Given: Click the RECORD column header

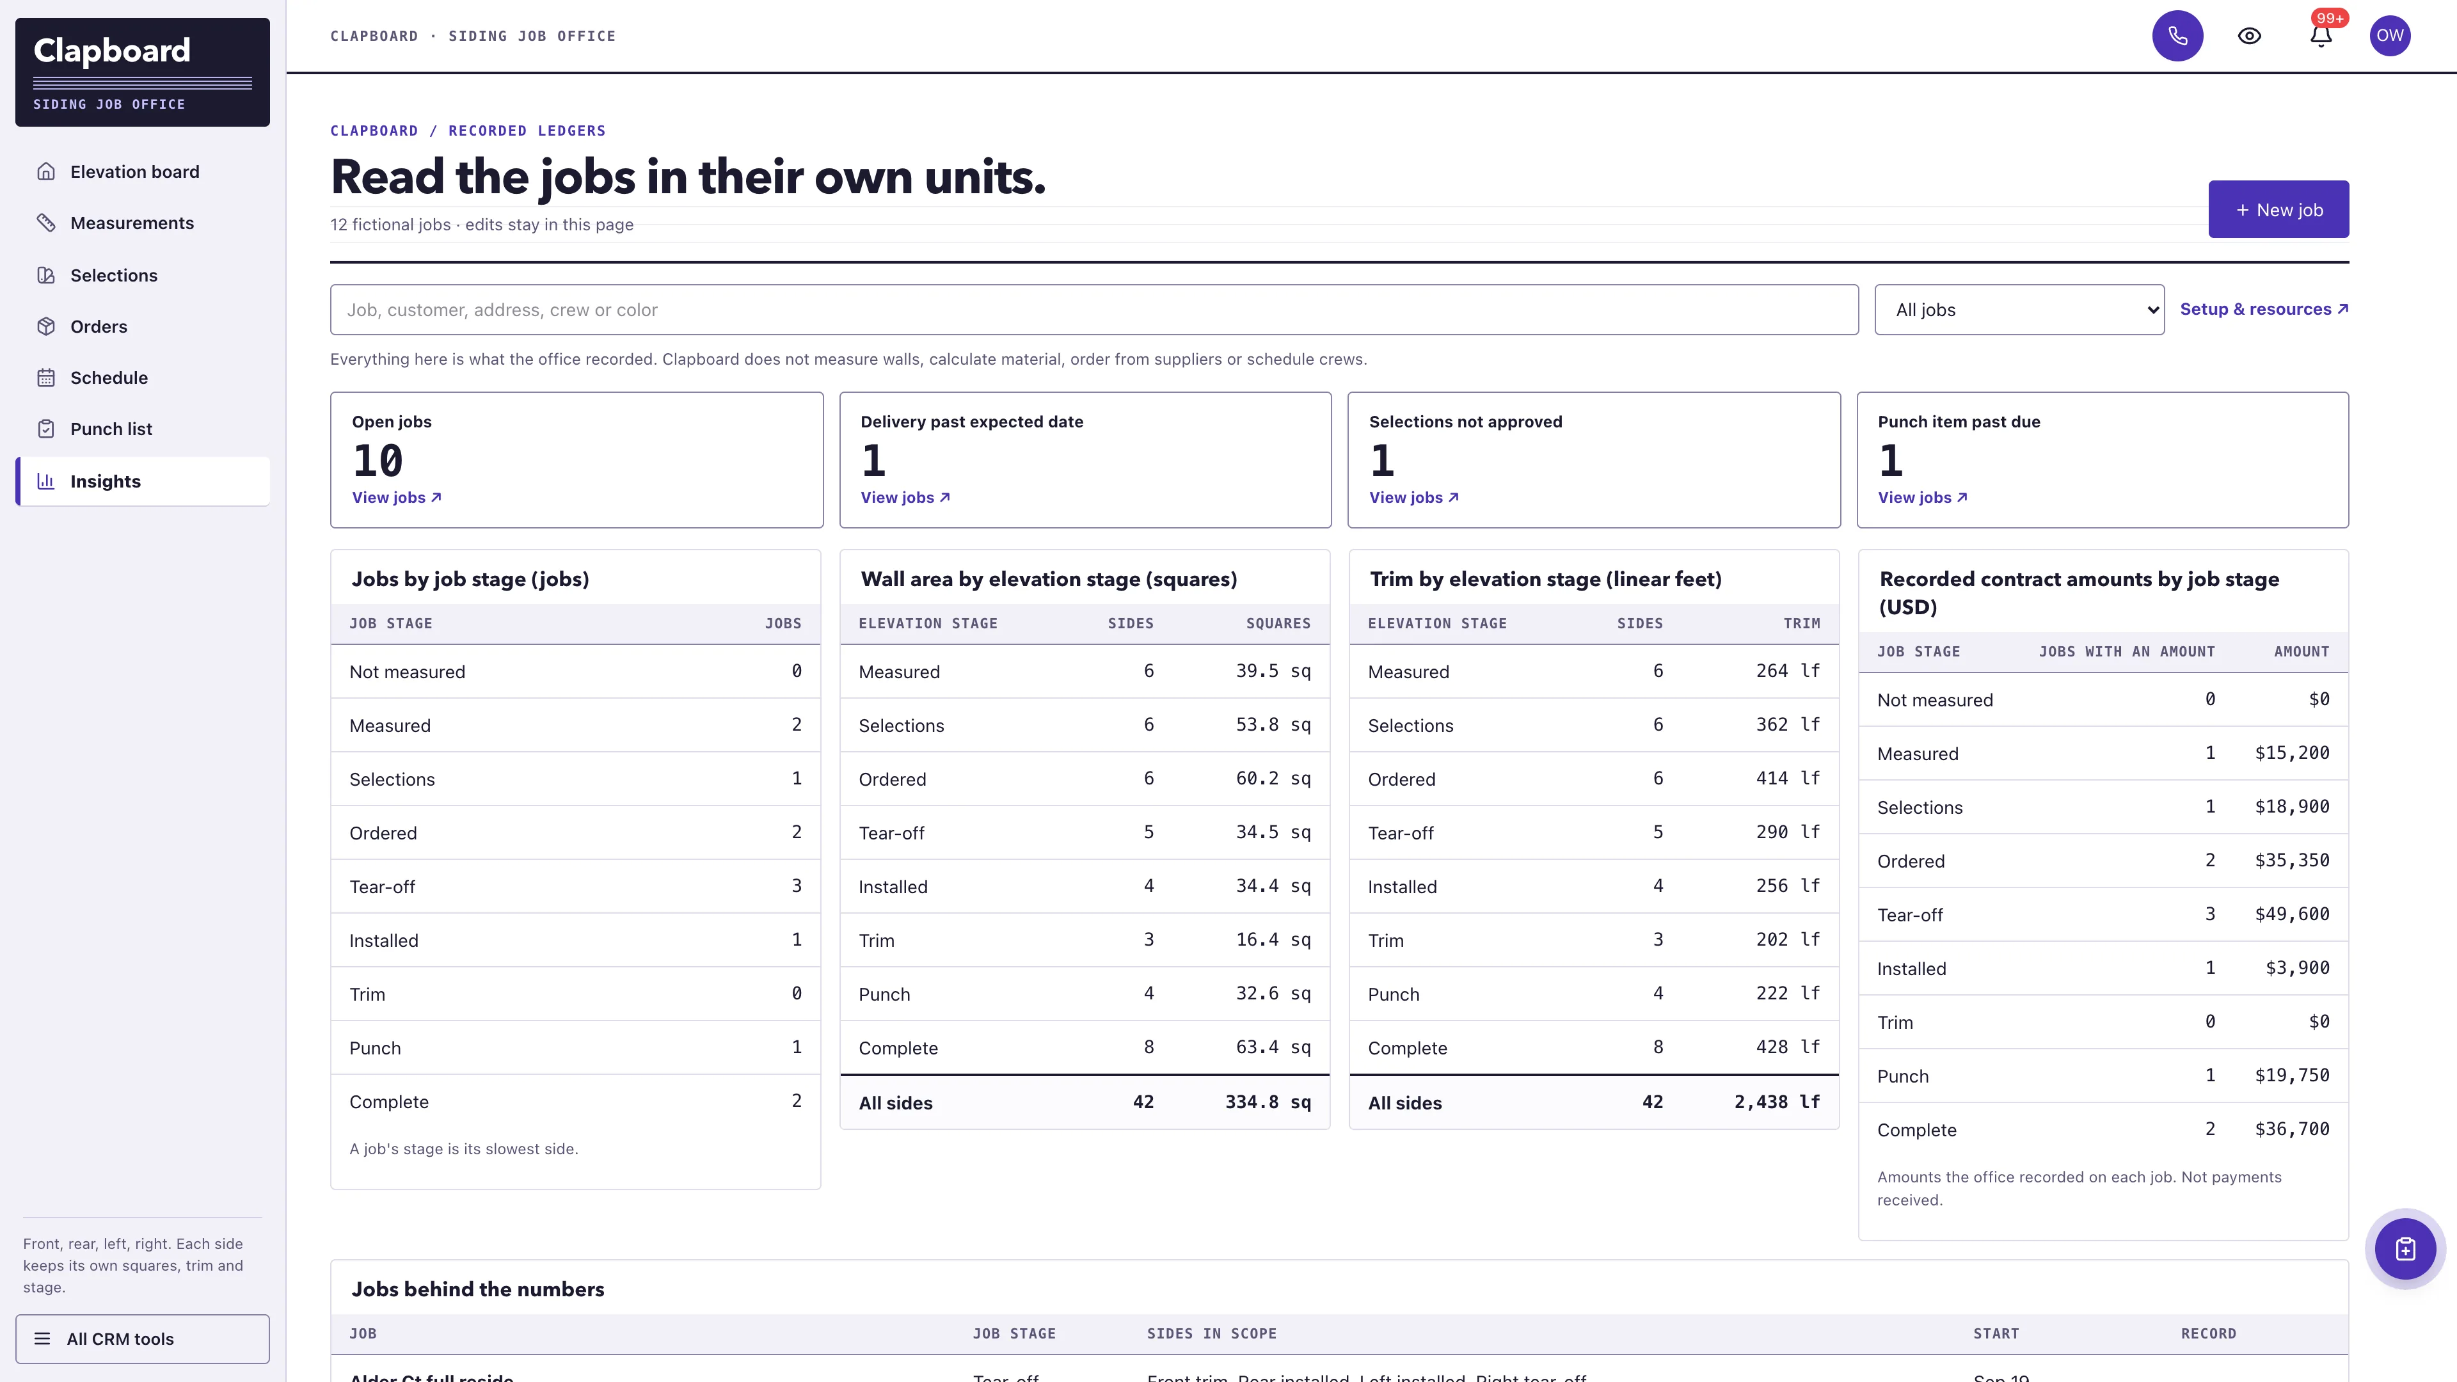Looking at the screenshot, I should (x=2208, y=1333).
